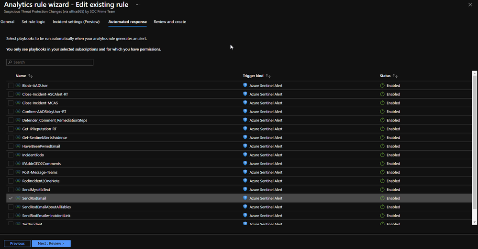Tick the Defender_Comment_RemediationSteps checkbox
Screen dimensions: 478x249
[x=11, y=120]
